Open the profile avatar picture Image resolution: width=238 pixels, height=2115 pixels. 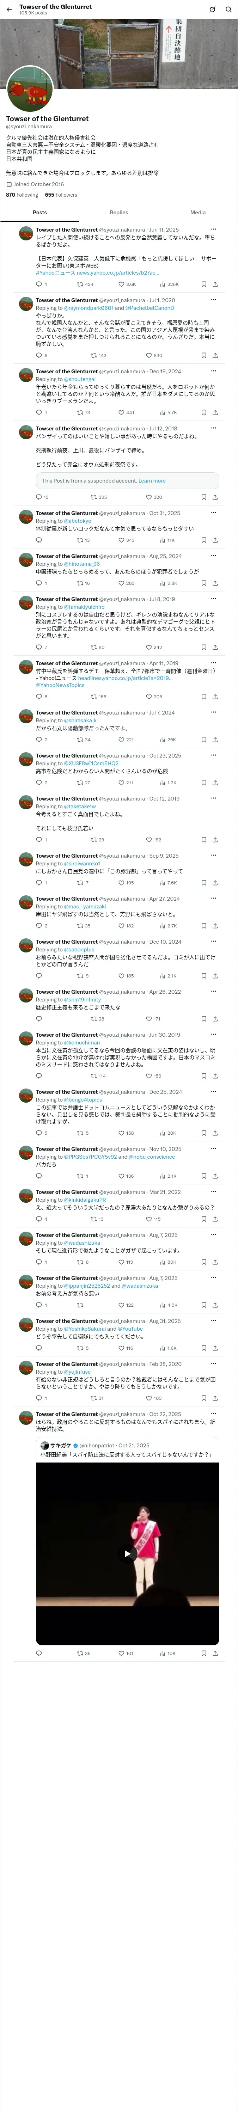pyautogui.click(x=30, y=89)
